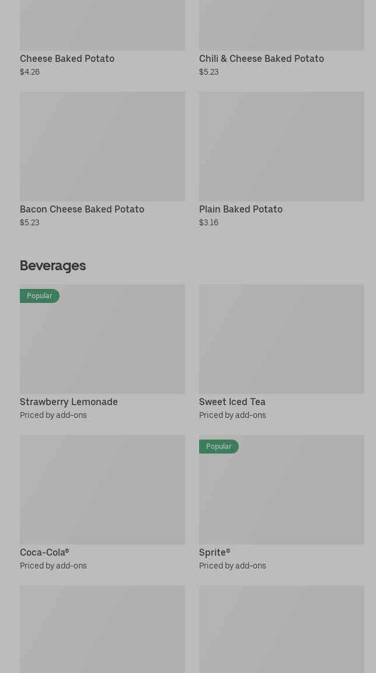
Task: Tap the Strawberry Lemonade product image
Action: point(102,344)
